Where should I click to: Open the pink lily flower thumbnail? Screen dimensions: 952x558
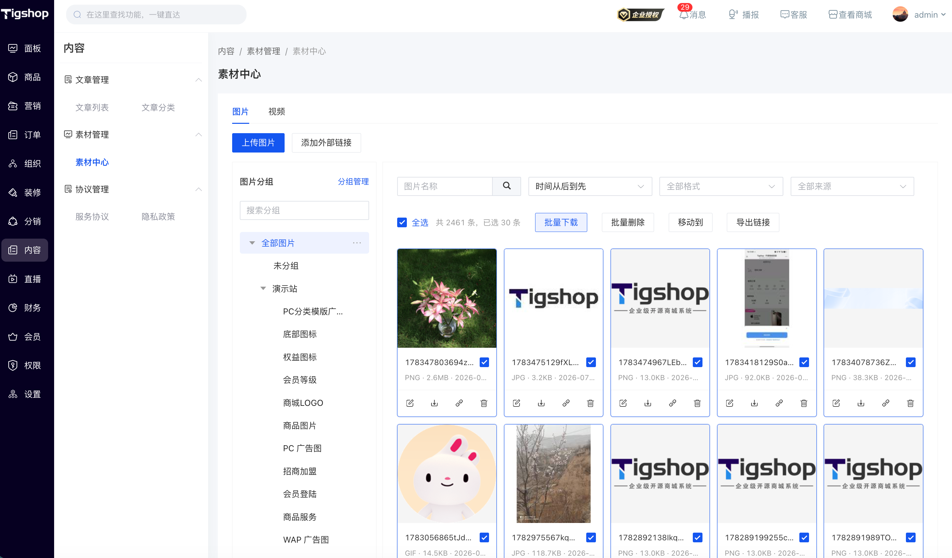point(447,298)
